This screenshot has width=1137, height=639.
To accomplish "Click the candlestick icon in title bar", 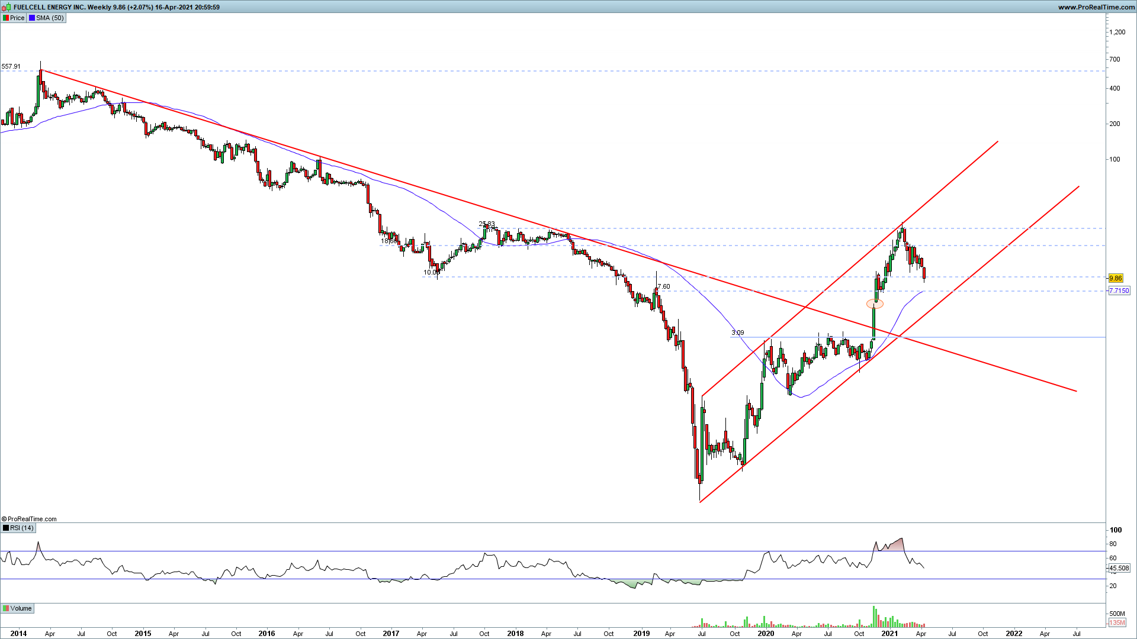I will point(7,7).
